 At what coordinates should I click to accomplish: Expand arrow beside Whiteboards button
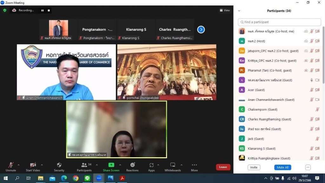pyautogui.click(x=181, y=165)
